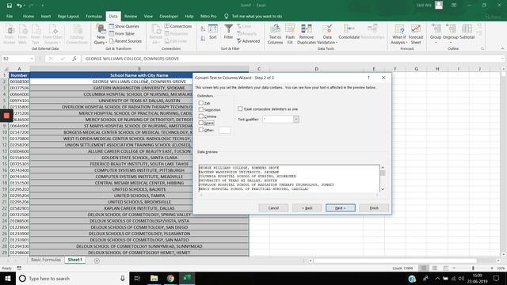Viewport: 507px width, 285px height.
Task: Click Forecast Sheet icon
Action: [x=416, y=35]
